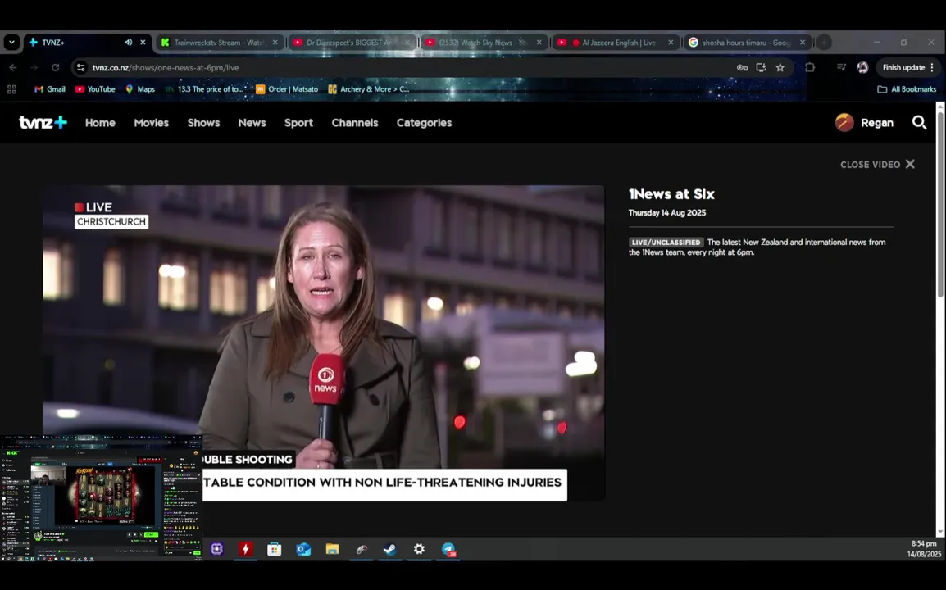The image size is (946, 590).
Task: Open the Gmail bookmark
Action: click(49, 89)
